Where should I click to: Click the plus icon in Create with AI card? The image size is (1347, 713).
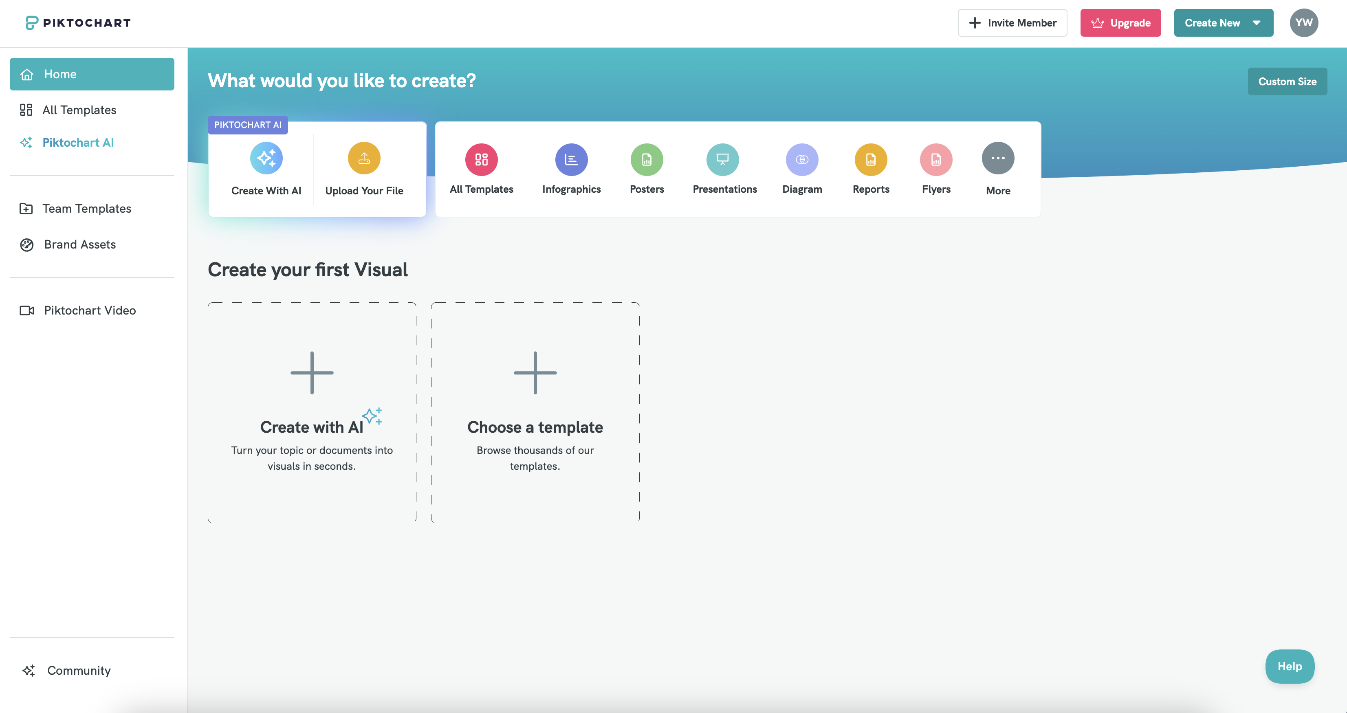[x=312, y=373]
